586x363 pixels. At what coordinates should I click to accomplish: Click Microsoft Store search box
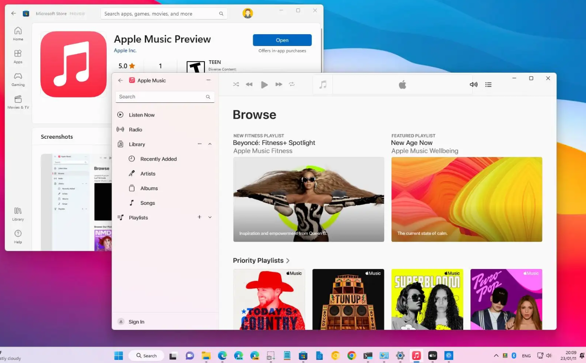pyautogui.click(x=164, y=14)
